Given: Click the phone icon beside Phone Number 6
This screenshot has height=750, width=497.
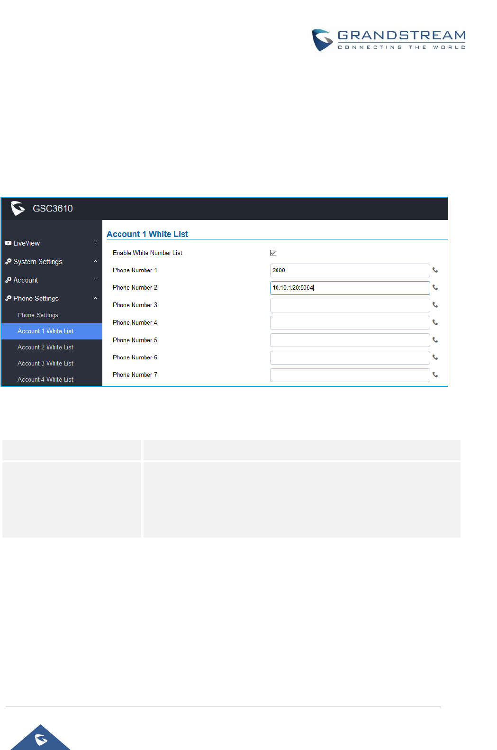Looking at the screenshot, I should [x=435, y=357].
